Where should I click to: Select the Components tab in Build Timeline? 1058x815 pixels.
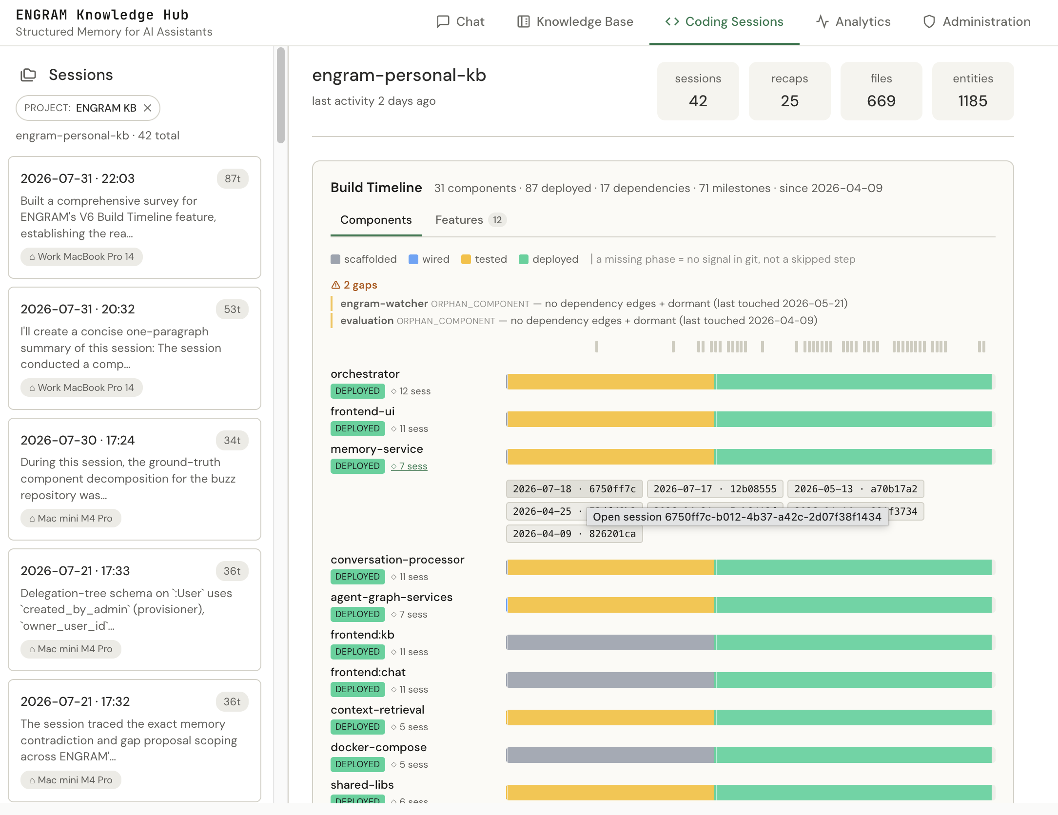[376, 220]
